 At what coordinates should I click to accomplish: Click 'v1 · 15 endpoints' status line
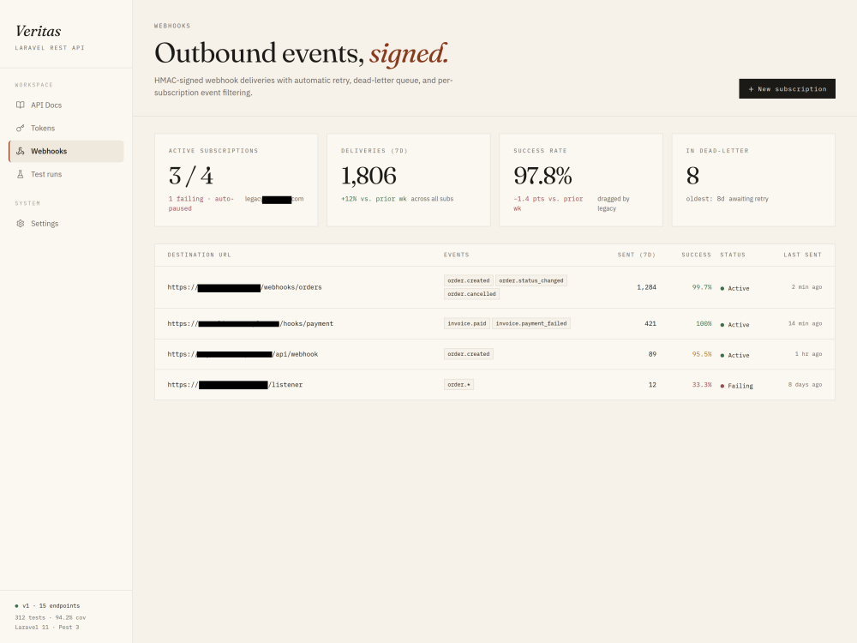(x=47, y=606)
